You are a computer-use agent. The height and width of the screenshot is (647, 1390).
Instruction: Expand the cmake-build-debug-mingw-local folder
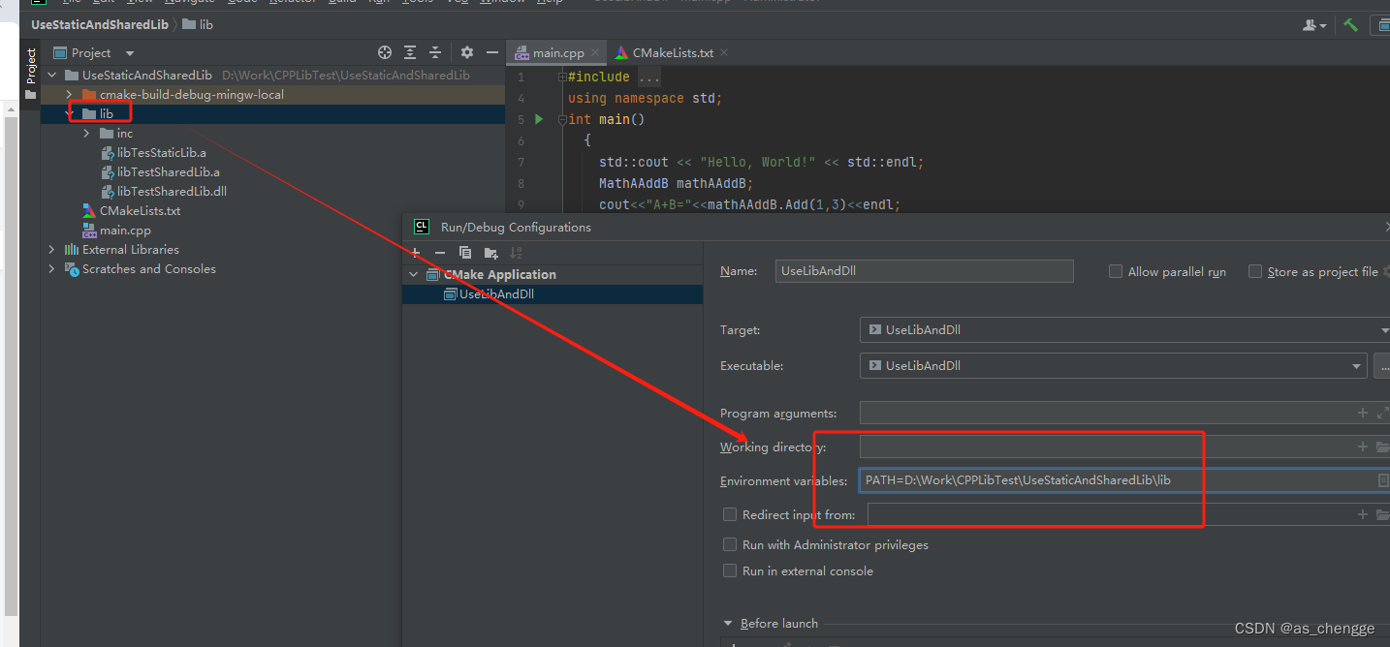[67, 94]
